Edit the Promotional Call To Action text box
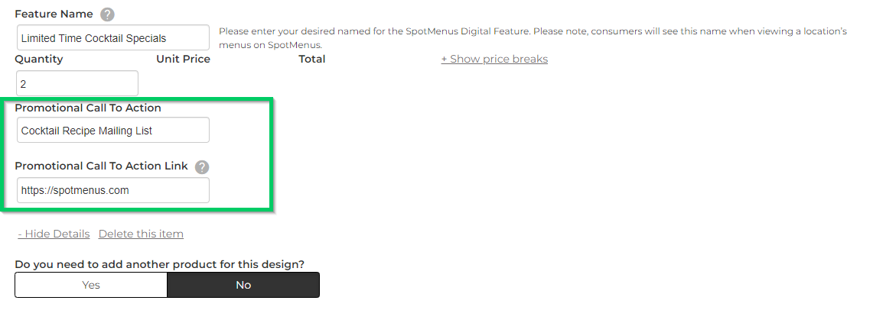Screen dimensions: 886x336 113,131
